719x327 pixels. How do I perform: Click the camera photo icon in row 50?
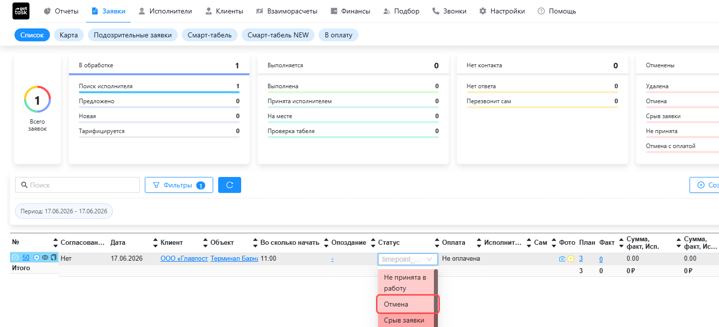point(562,259)
